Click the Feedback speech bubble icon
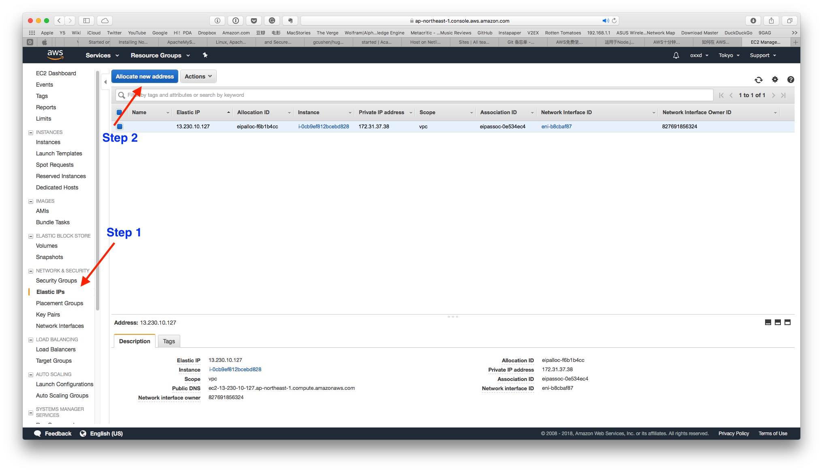The width and height of the screenshot is (823, 472). [38, 434]
